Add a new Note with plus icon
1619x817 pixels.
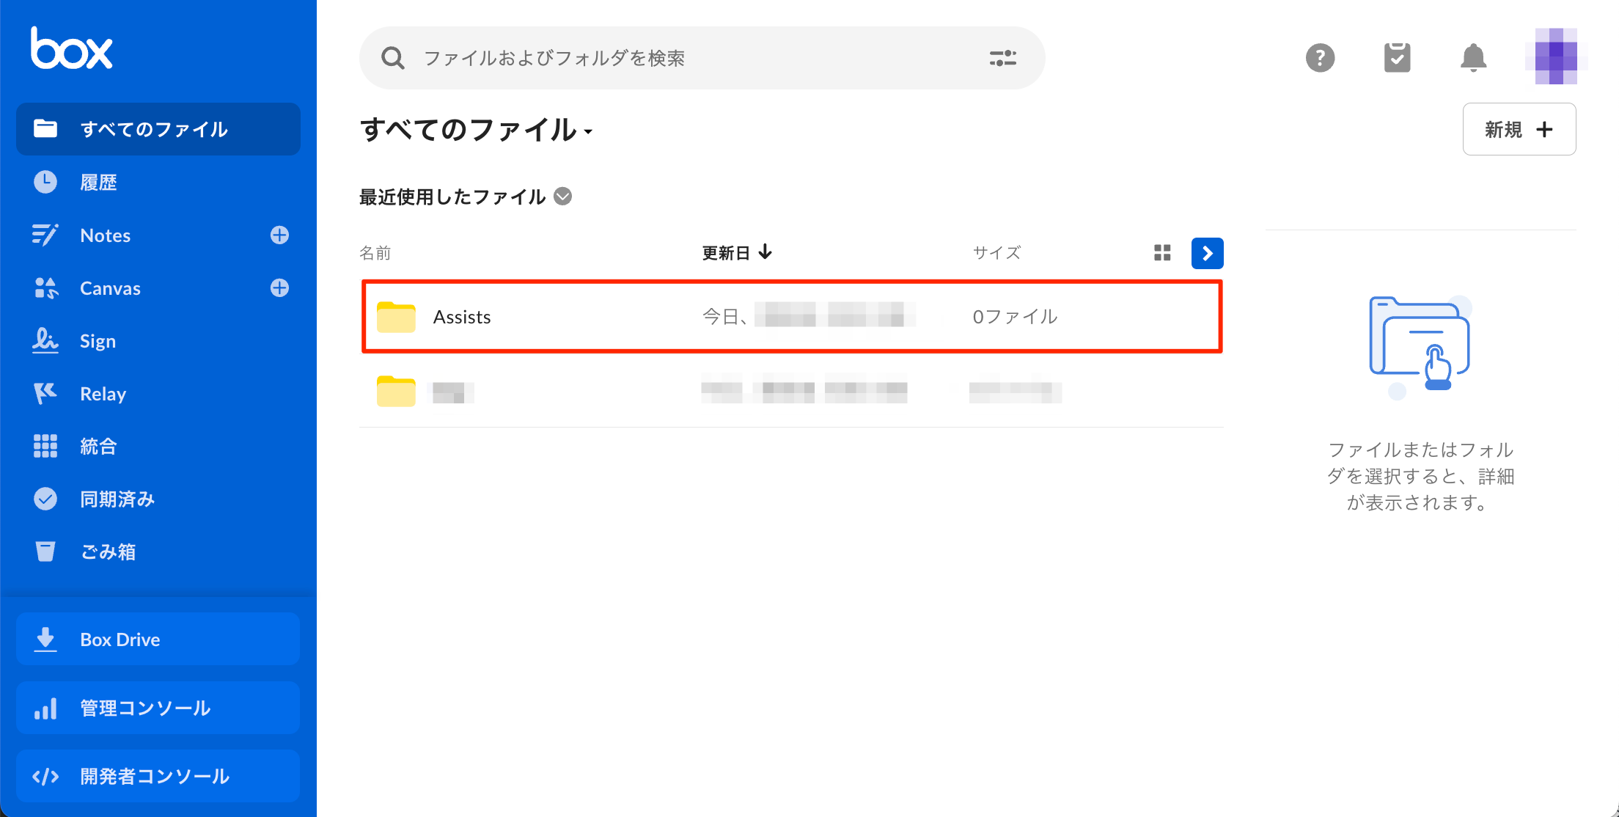(x=279, y=235)
